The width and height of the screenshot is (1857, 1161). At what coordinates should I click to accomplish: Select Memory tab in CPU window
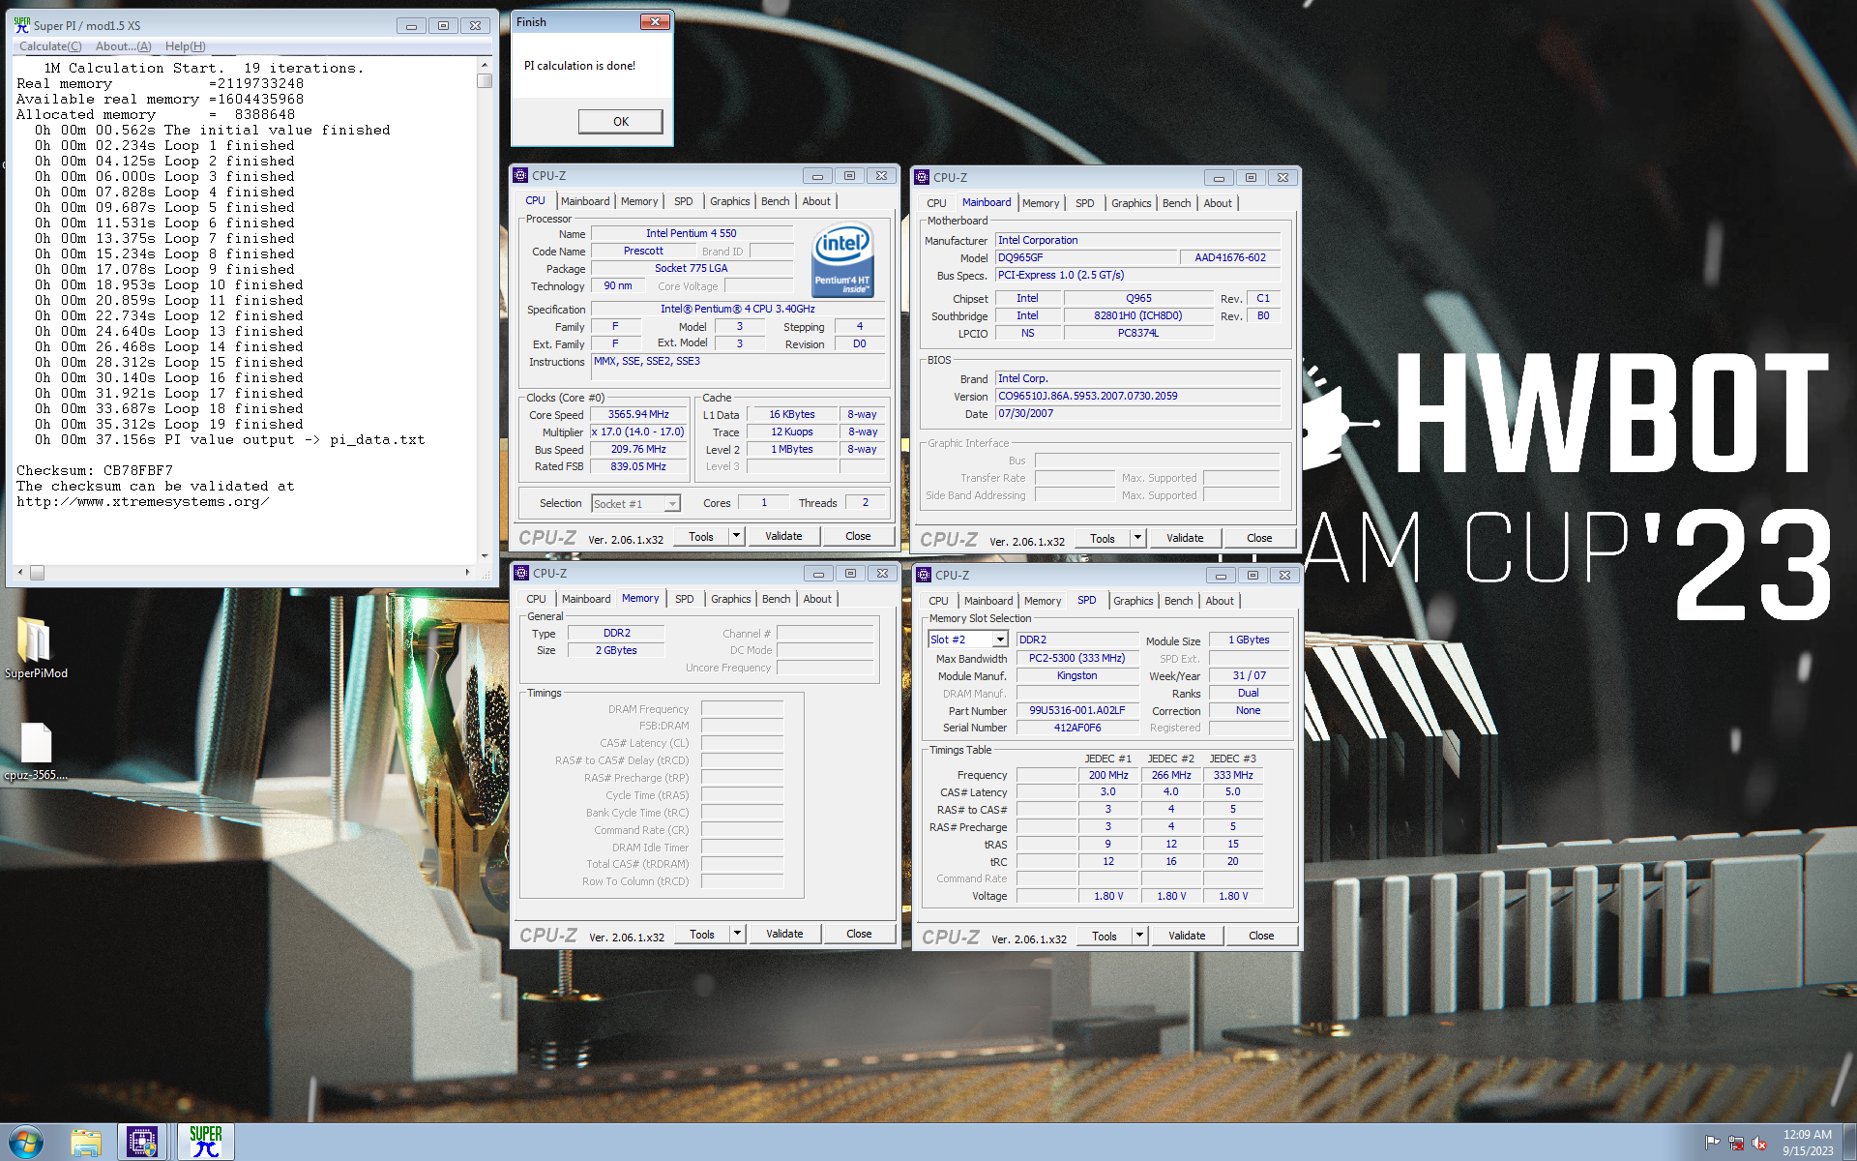[x=639, y=201]
